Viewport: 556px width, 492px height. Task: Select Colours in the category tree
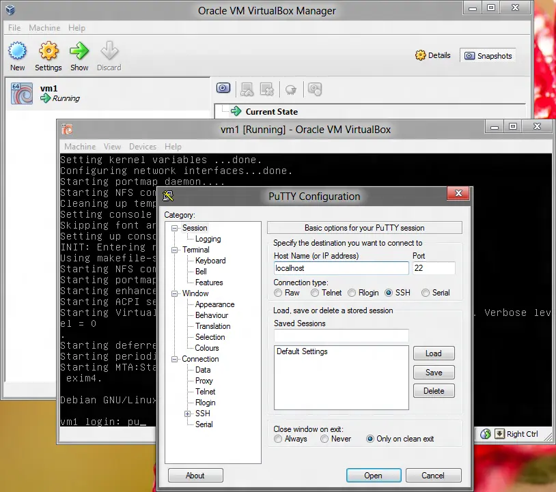[207, 348]
